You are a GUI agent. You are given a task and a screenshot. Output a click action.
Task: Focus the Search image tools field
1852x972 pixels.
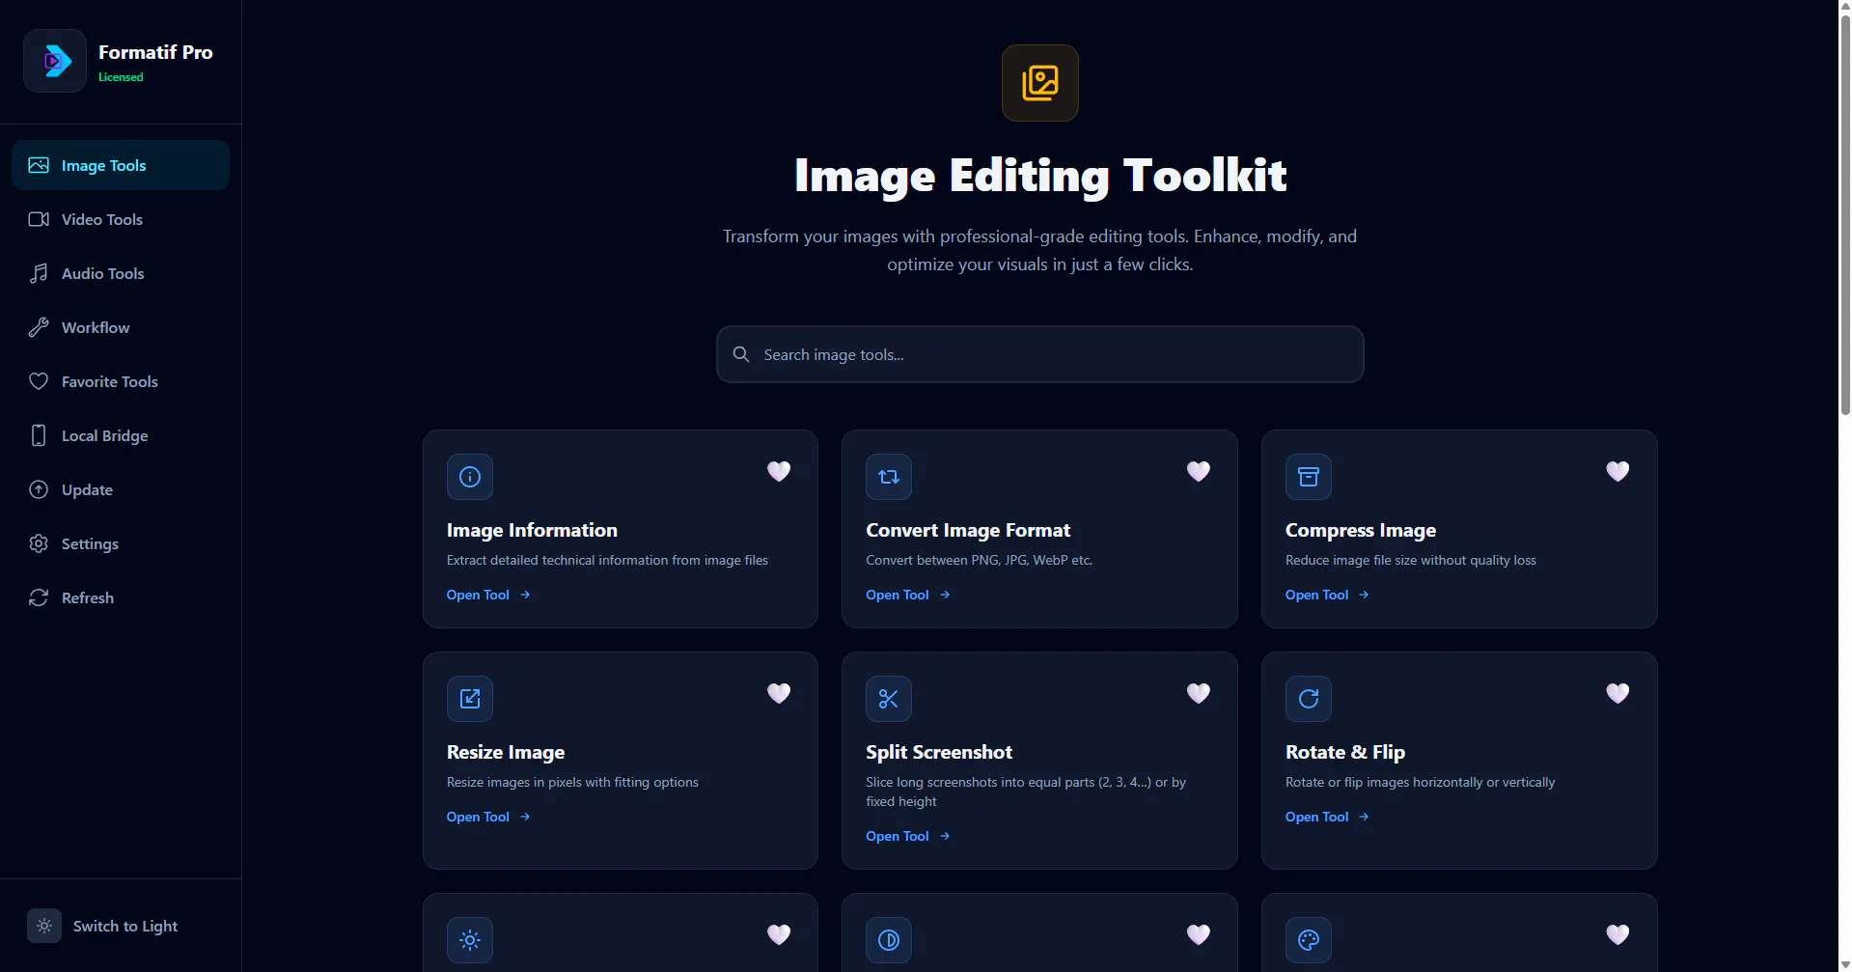coord(1040,354)
